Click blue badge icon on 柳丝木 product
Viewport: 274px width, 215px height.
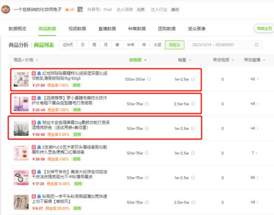39,123
